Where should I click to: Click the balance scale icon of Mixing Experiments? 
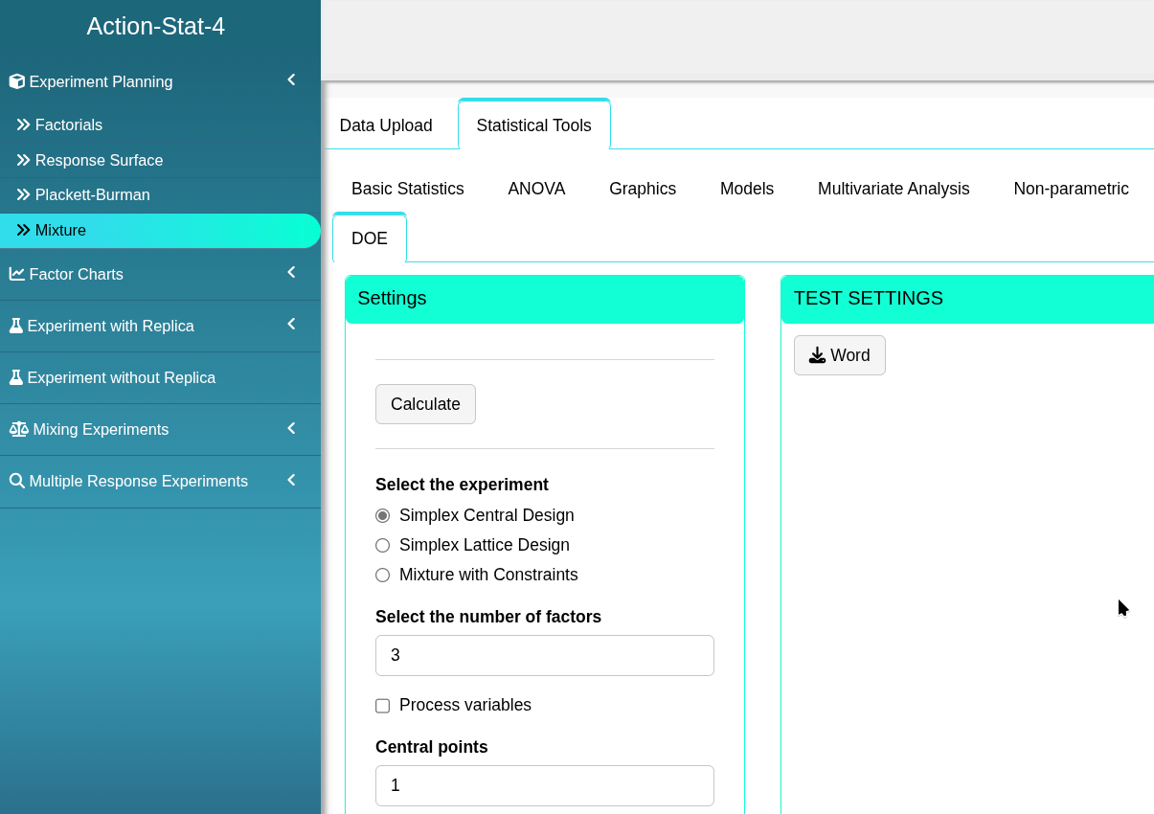(19, 429)
